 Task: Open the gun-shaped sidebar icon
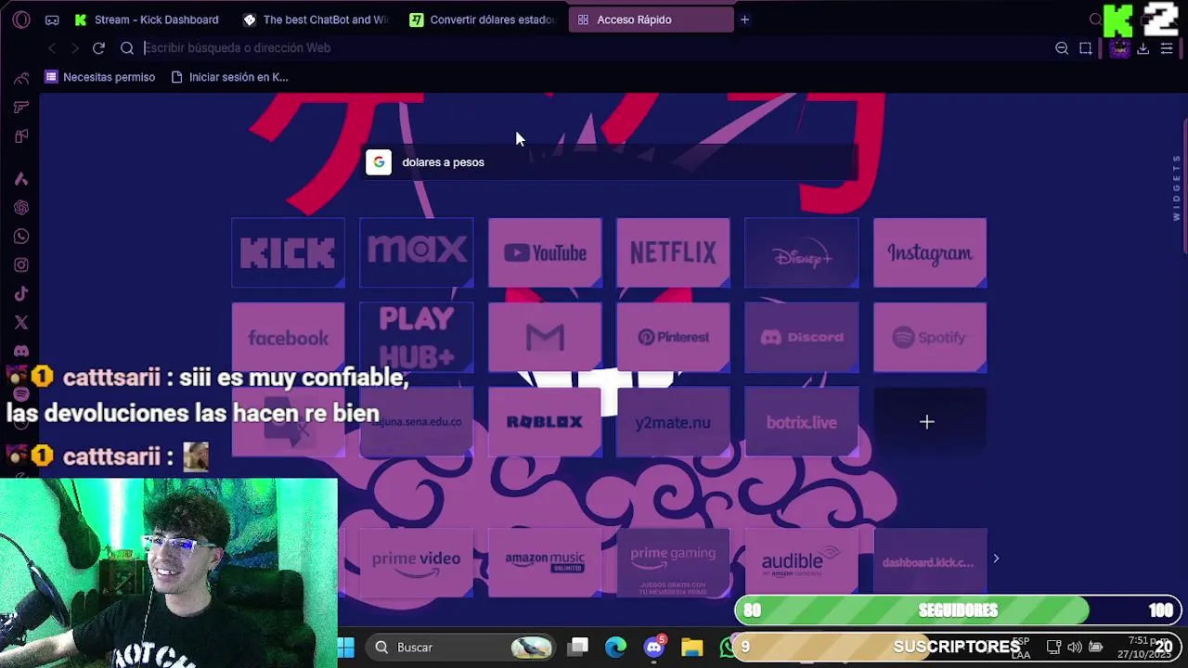pyautogui.click(x=21, y=107)
